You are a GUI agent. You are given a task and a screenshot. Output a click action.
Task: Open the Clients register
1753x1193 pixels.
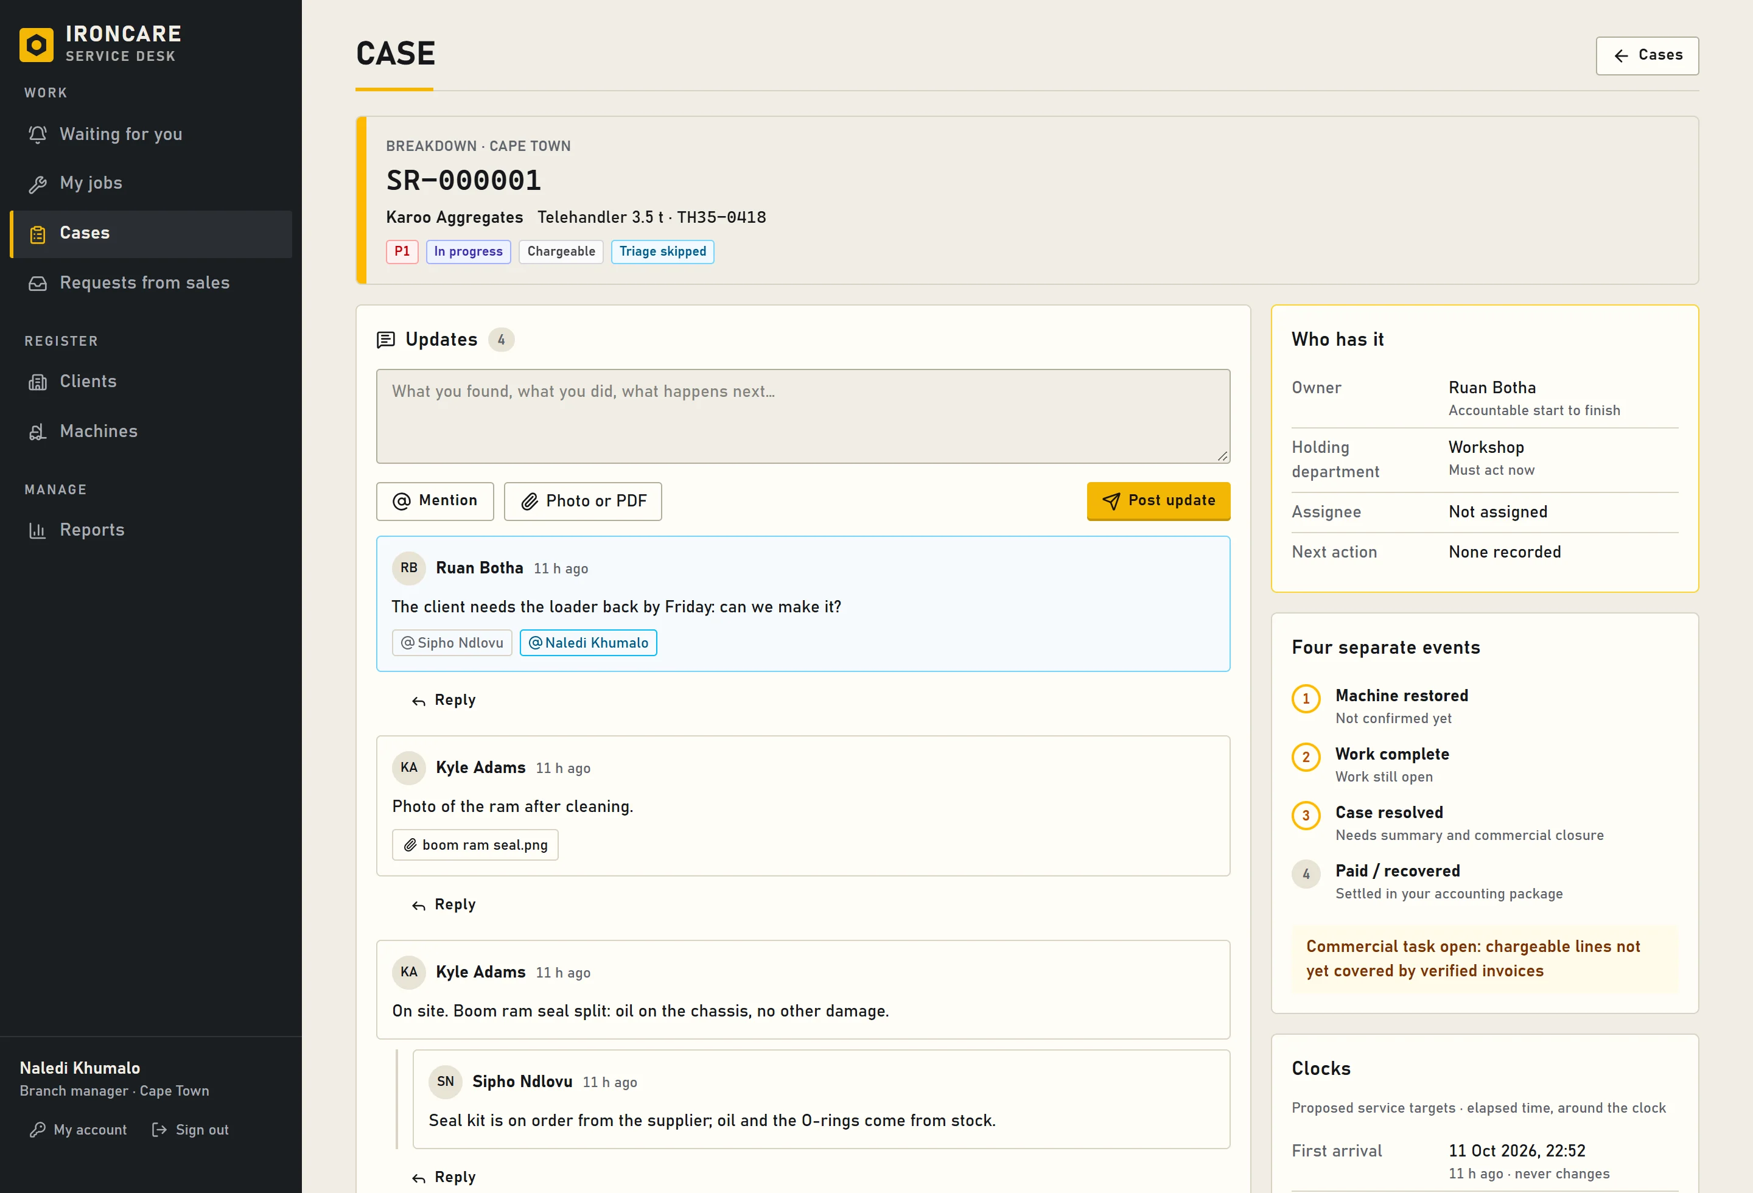coord(151,382)
